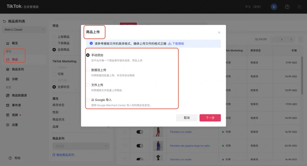Open 诊断 in the sidebar

pos(15,79)
